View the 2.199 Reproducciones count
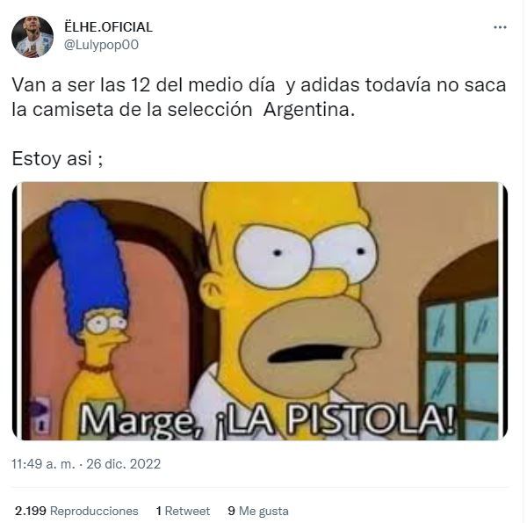 [76, 511]
